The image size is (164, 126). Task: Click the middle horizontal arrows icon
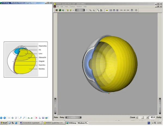click(125, 10)
